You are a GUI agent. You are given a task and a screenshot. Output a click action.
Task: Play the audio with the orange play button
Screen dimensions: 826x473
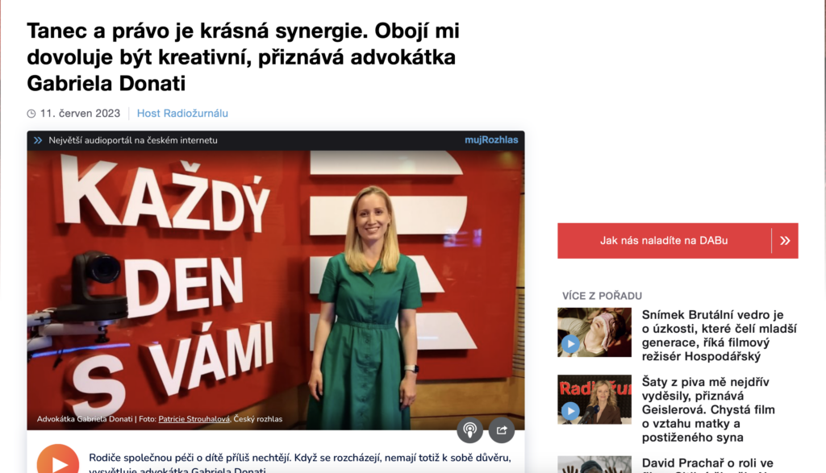pyautogui.click(x=58, y=459)
